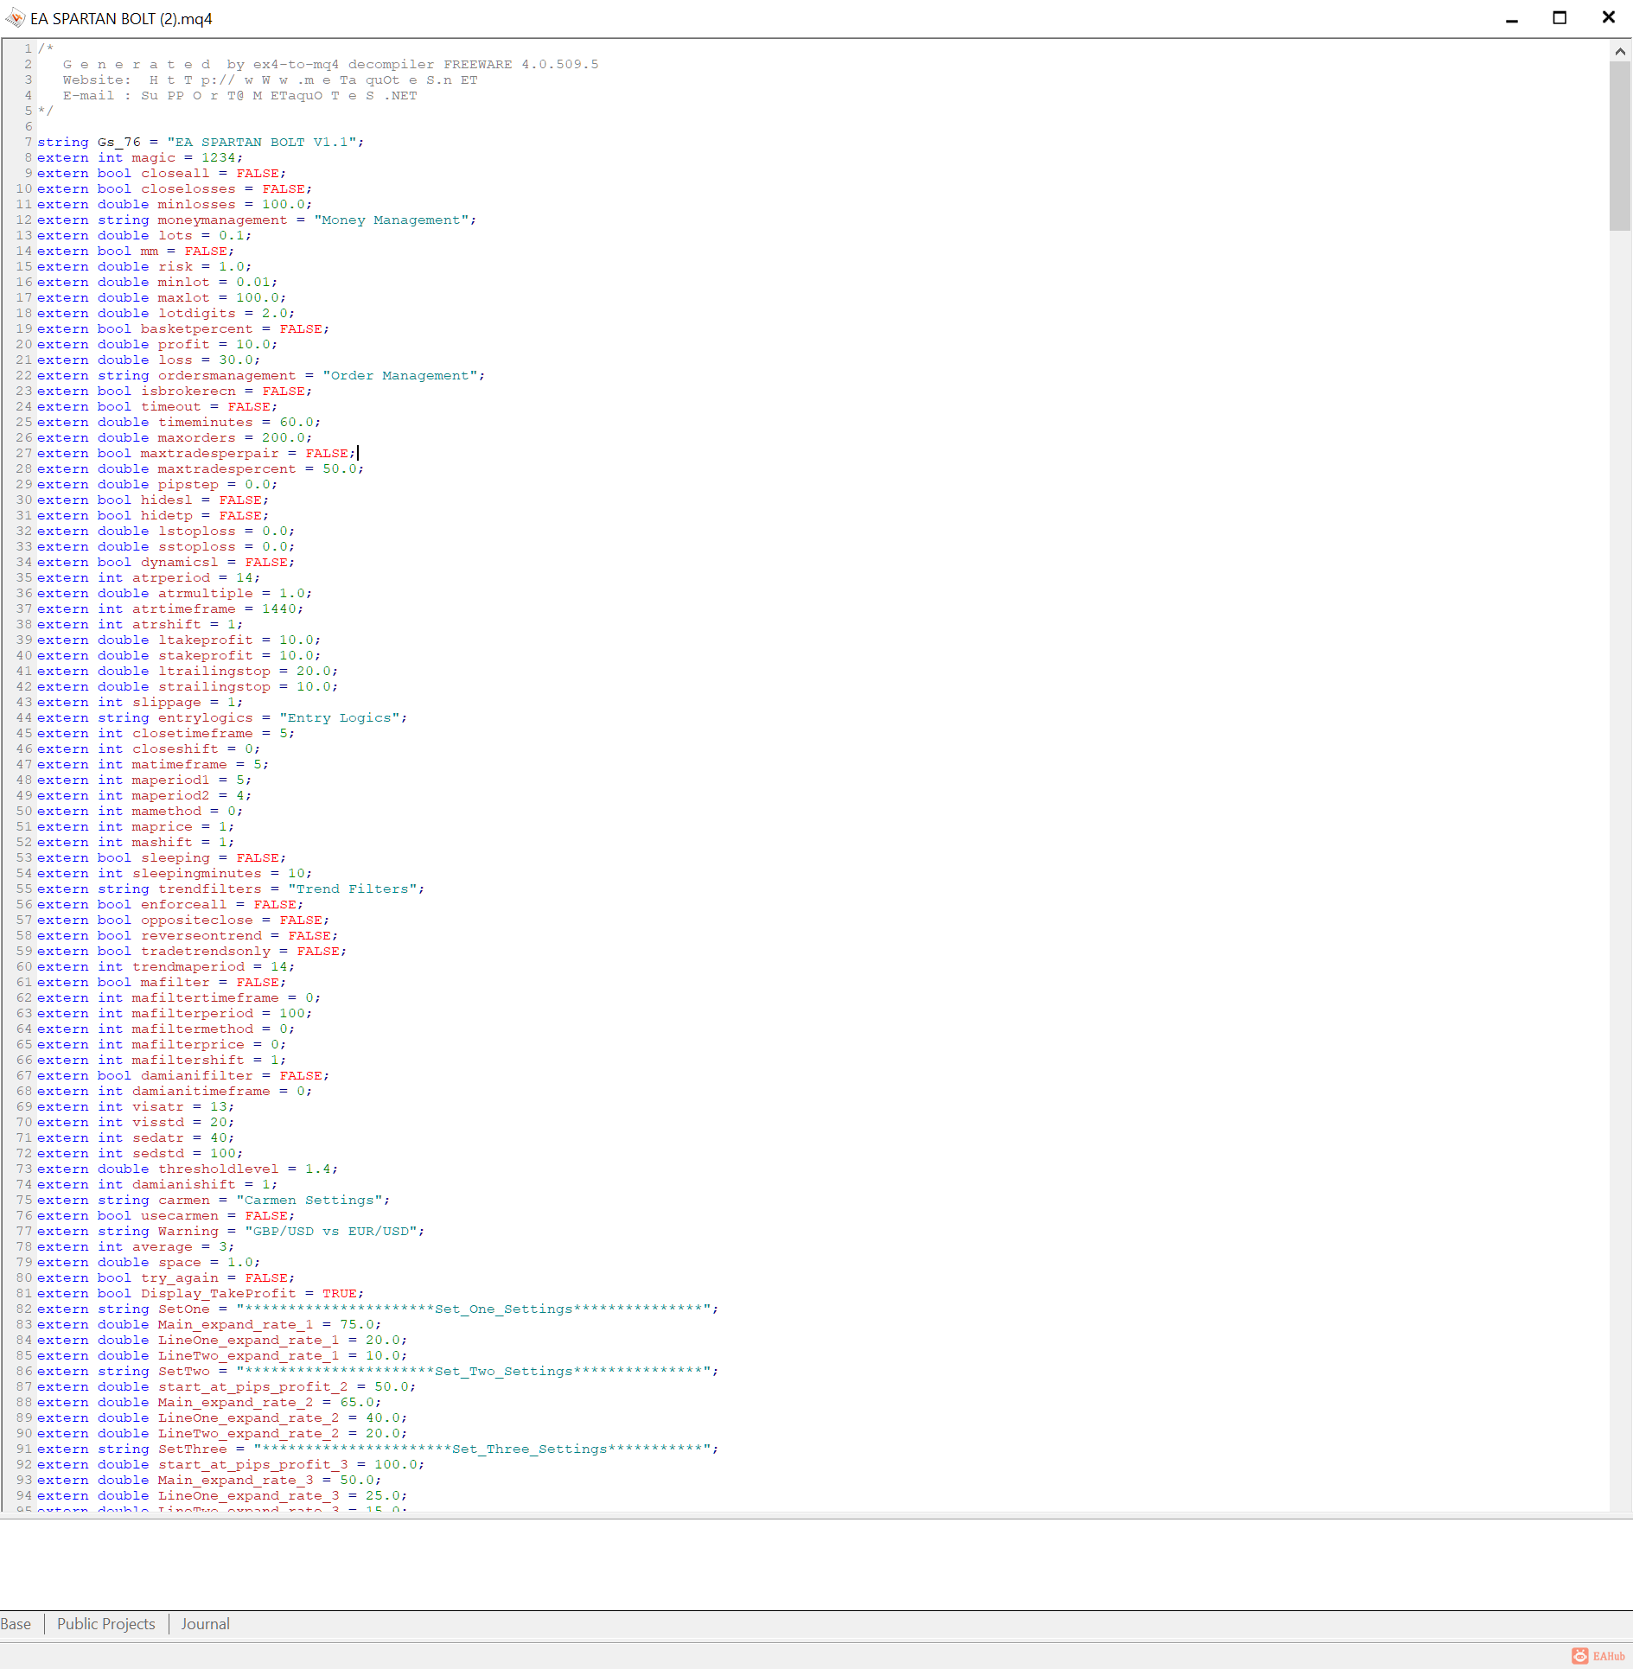This screenshot has height=1669, width=1633.
Task: Click the 'ltrailingstop' value 20.0
Action: (x=314, y=672)
